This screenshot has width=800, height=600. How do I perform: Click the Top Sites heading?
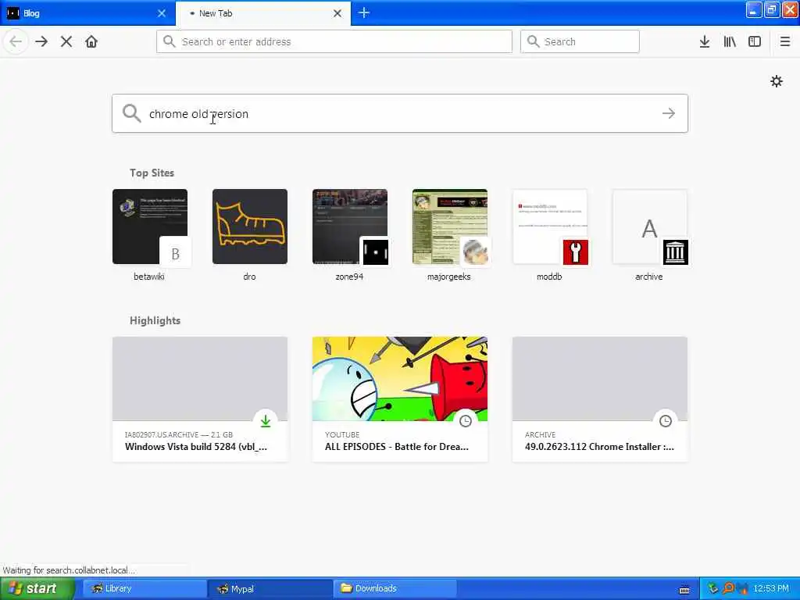pos(152,173)
